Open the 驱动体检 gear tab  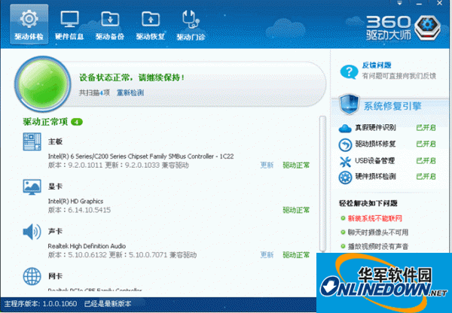coord(29,25)
